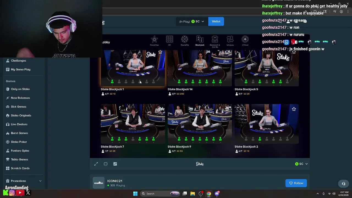Favorite Stake Blackjack 14 with its star

click(227, 52)
